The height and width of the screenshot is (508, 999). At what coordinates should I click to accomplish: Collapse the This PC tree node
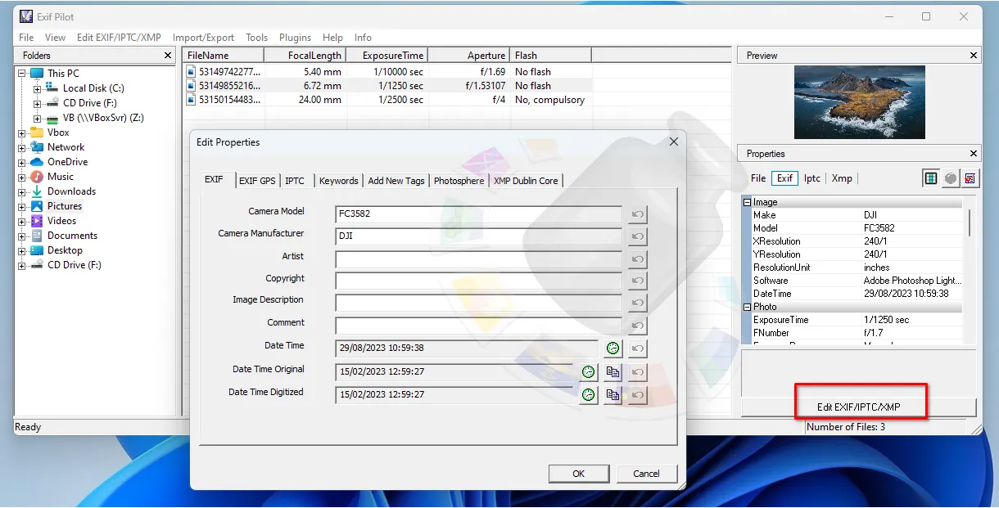click(x=22, y=74)
